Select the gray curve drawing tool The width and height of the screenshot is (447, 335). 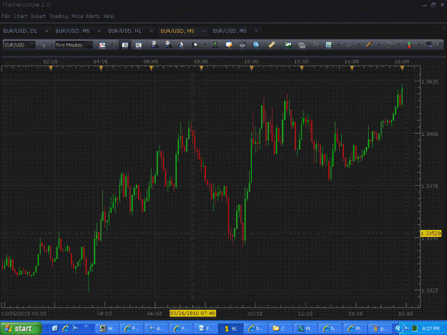389,45
